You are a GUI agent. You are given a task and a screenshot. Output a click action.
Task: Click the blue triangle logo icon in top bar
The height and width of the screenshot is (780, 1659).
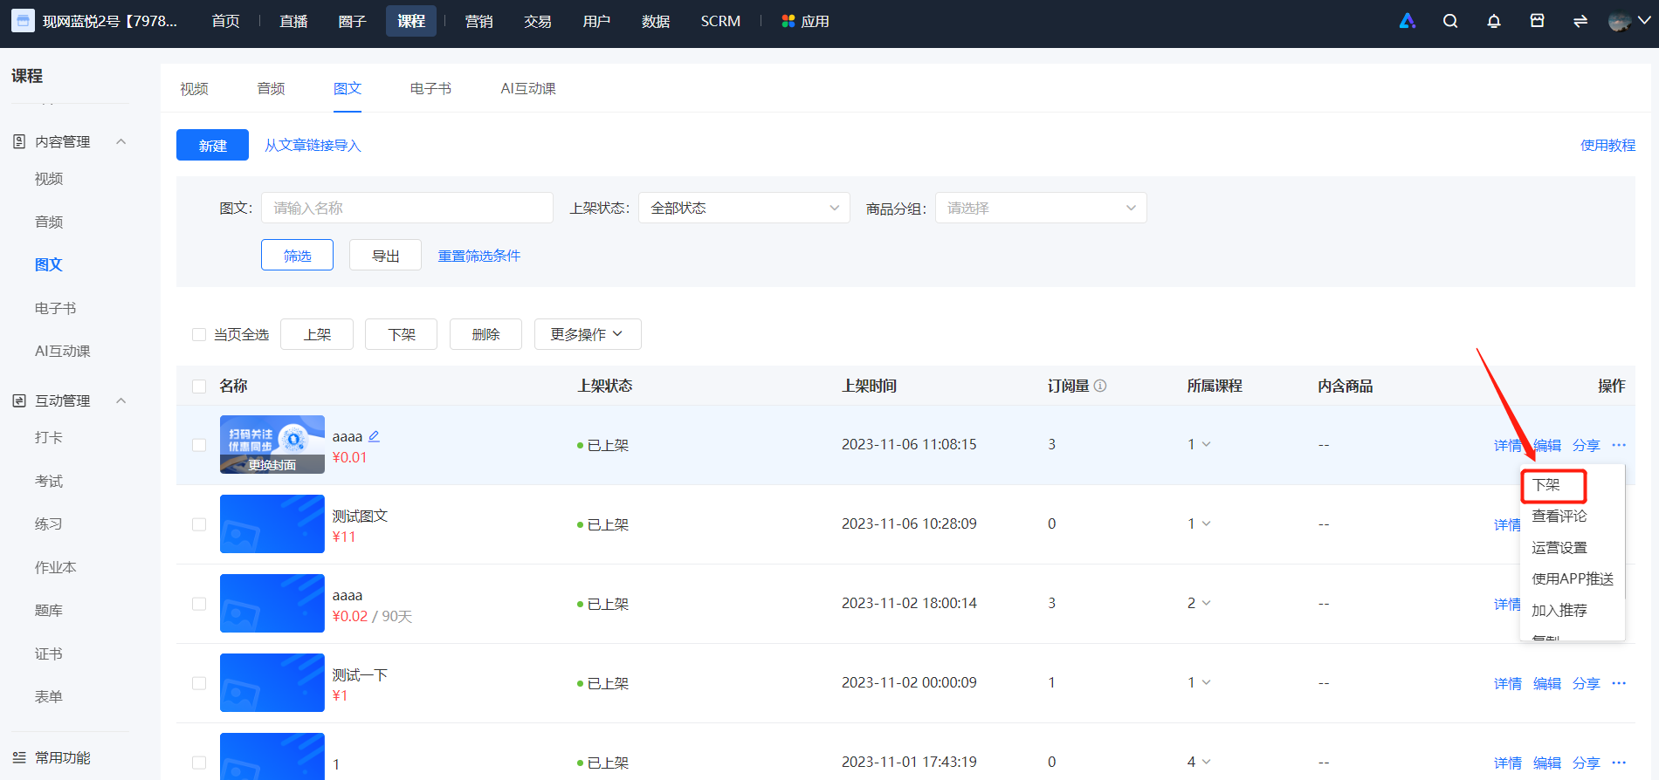pyautogui.click(x=1408, y=21)
